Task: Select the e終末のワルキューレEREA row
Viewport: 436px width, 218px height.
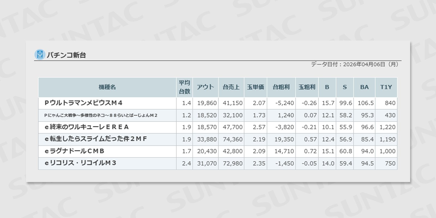Action: [x=87, y=127]
